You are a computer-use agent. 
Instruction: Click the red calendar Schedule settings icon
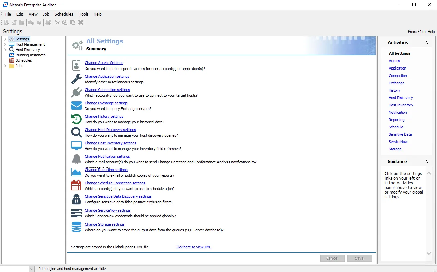click(x=77, y=186)
